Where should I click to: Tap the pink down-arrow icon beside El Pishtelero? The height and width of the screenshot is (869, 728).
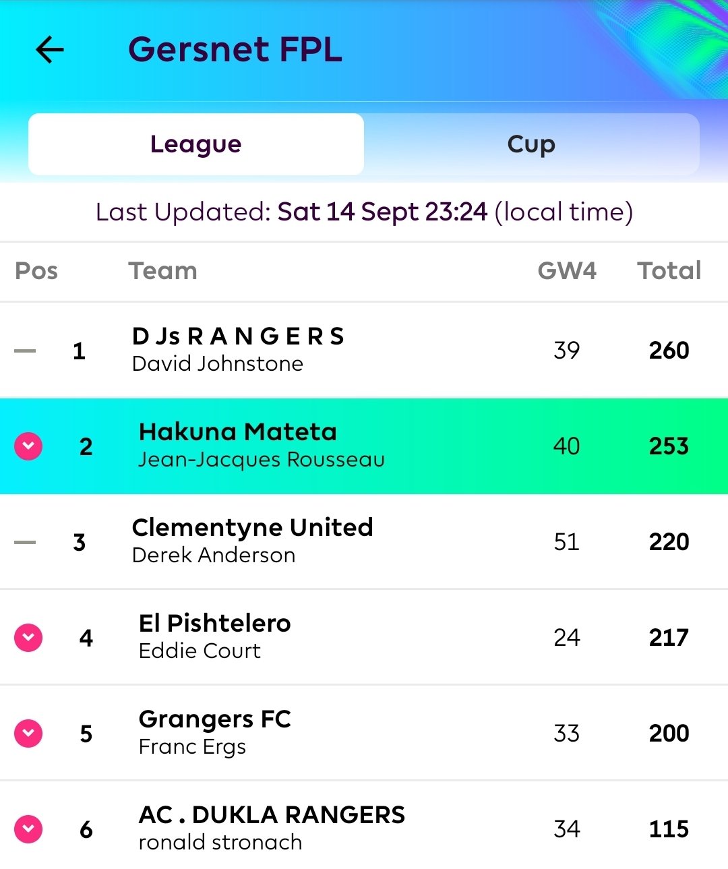click(x=28, y=638)
